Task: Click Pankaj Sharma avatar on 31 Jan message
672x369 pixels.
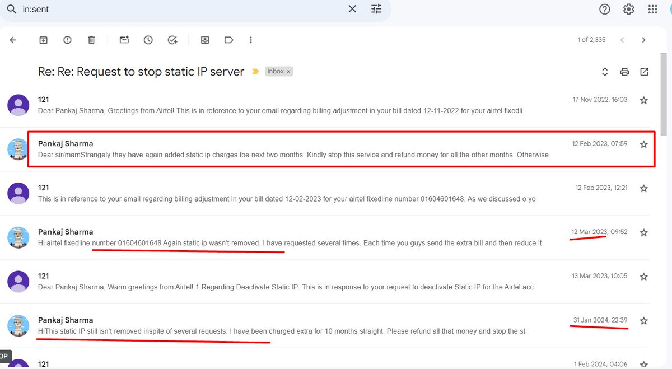Action: click(x=18, y=325)
